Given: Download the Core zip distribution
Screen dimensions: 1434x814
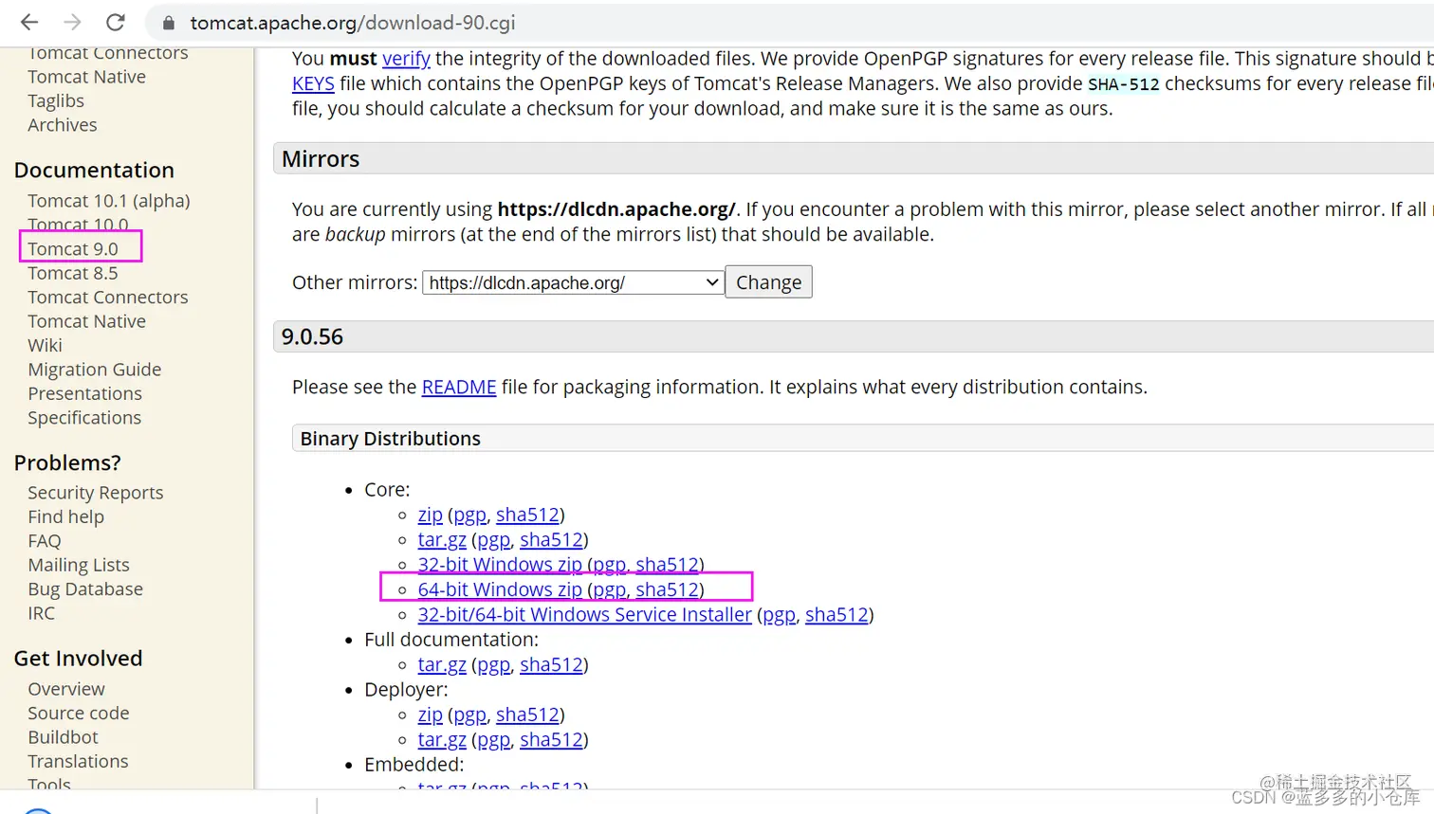Looking at the screenshot, I should [430, 515].
